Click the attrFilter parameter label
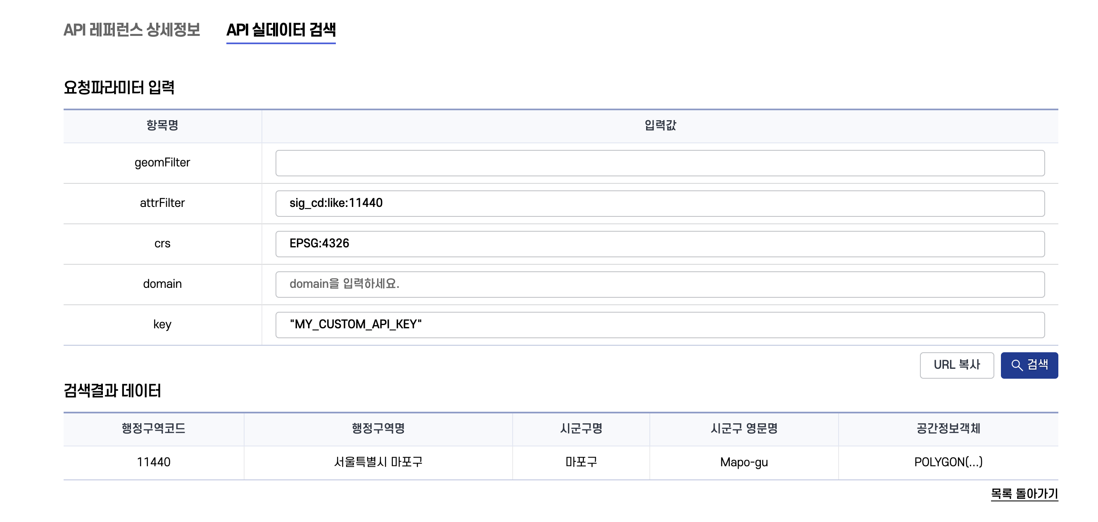Screen dimensions: 1098x522 click(162, 203)
